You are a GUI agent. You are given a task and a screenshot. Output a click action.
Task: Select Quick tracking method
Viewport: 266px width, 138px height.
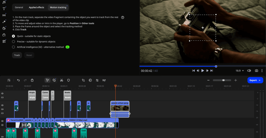(13, 36)
